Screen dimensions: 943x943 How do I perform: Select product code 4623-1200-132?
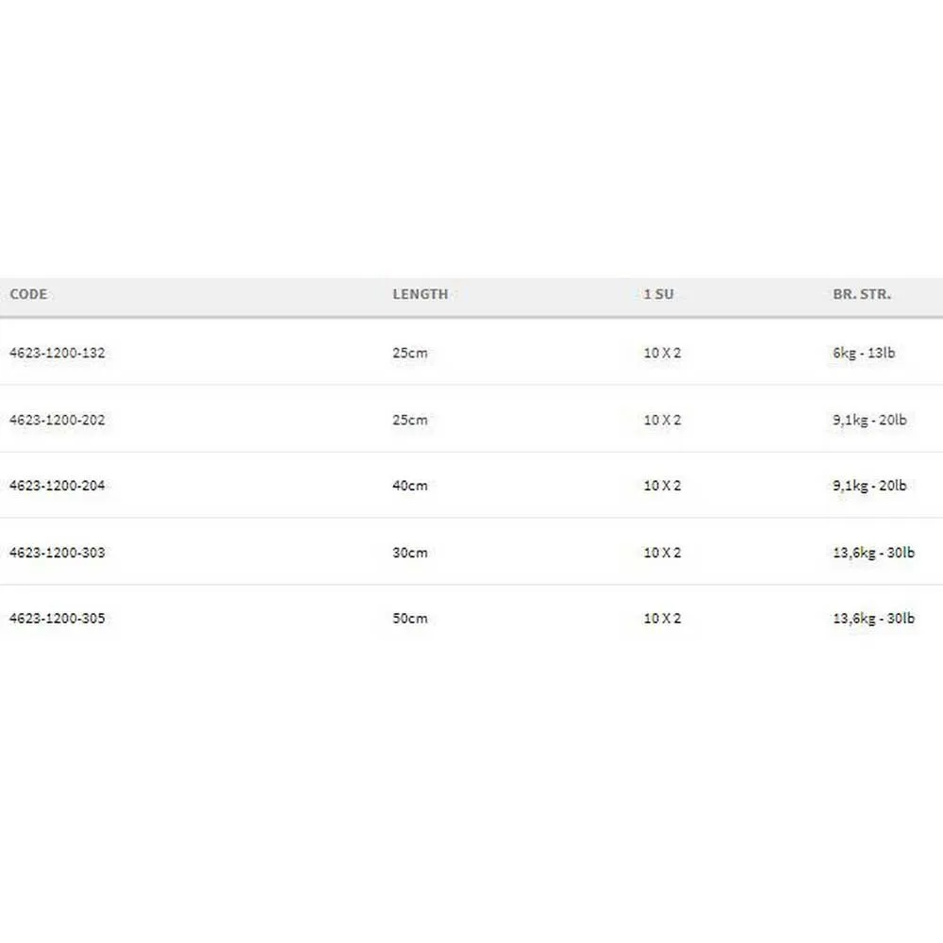[x=57, y=353]
